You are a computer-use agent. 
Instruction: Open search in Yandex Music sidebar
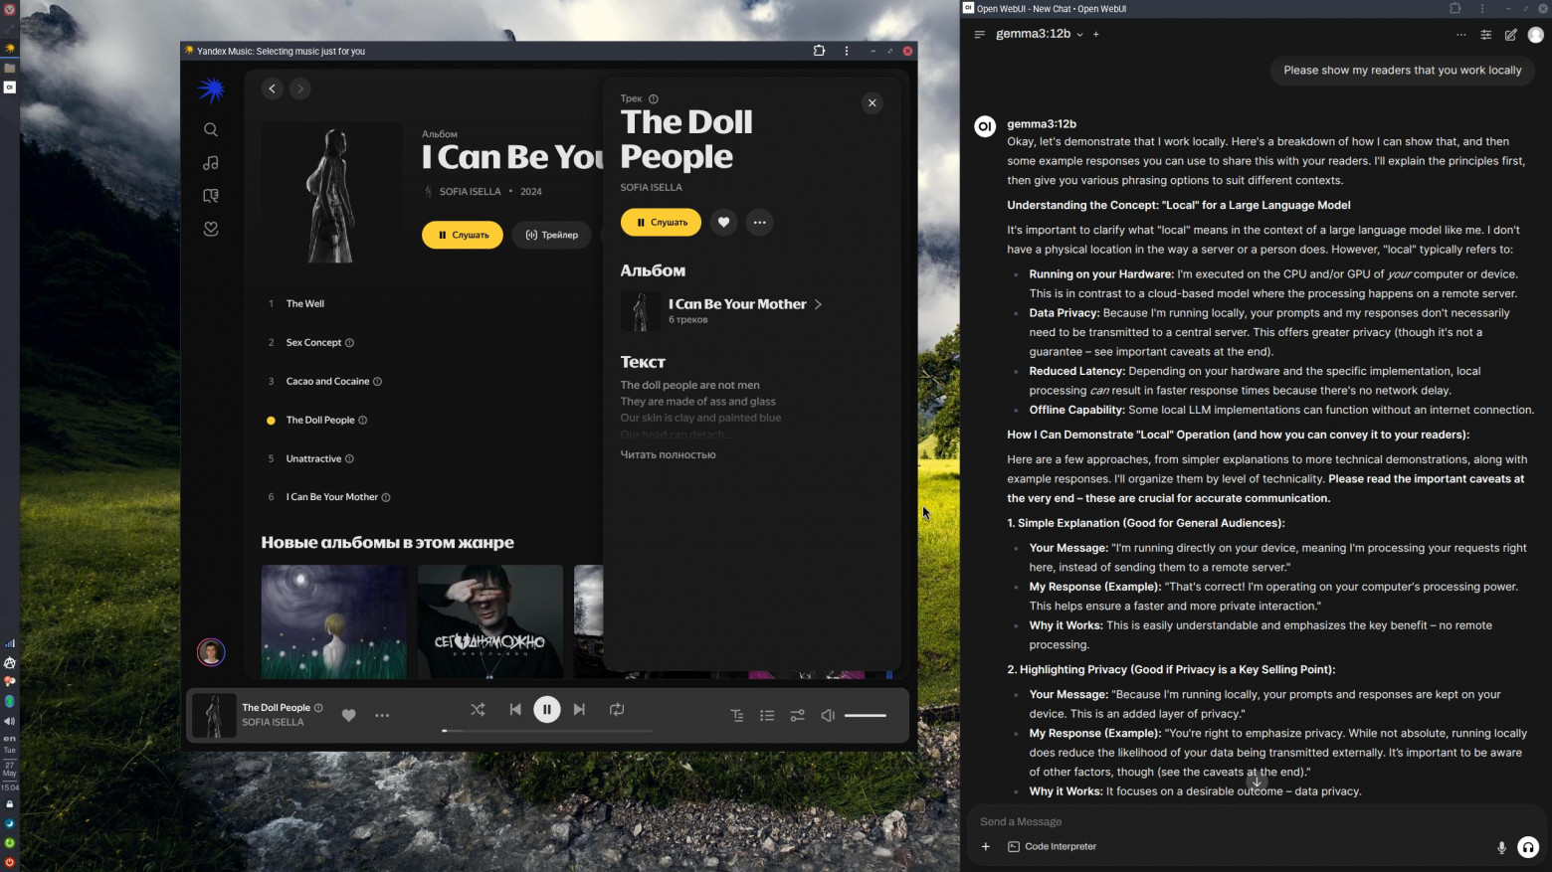[211, 129]
